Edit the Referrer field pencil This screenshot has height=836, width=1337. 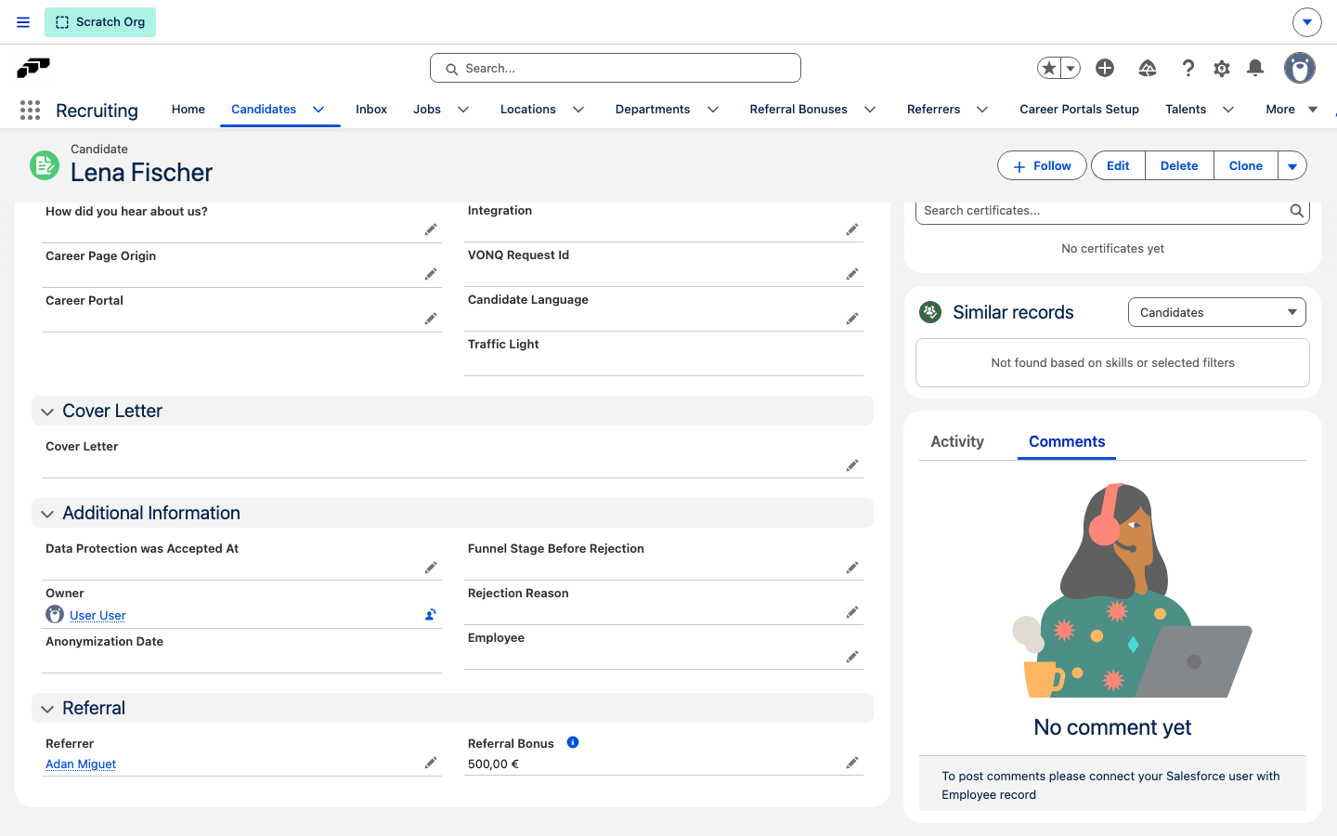tap(431, 763)
